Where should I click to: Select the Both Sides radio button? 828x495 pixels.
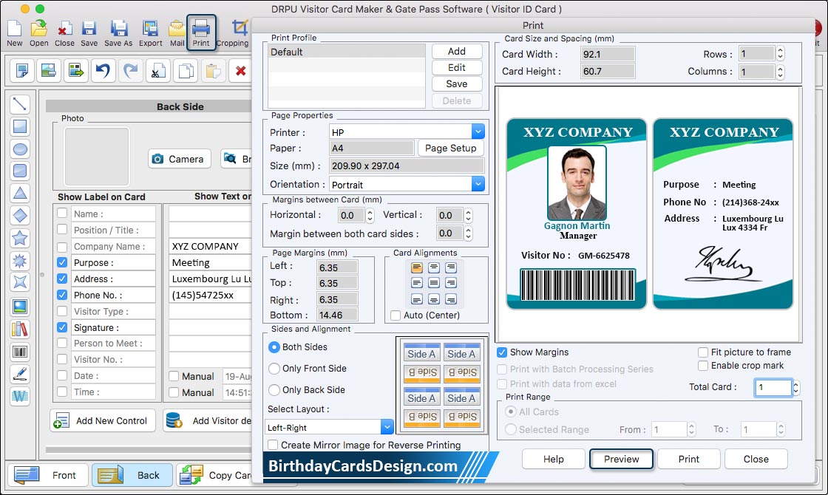point(274,347)
